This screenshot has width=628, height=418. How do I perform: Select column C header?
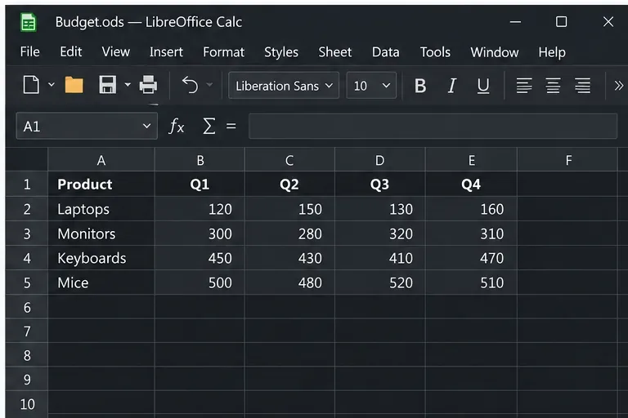289,160
